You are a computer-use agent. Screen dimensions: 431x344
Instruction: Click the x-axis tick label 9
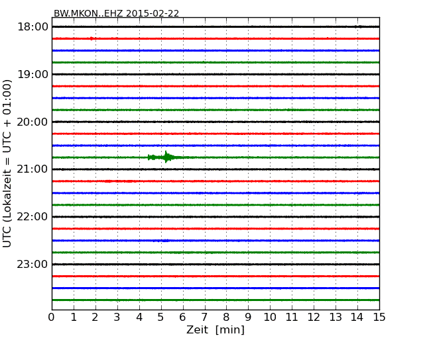[248, 318]
